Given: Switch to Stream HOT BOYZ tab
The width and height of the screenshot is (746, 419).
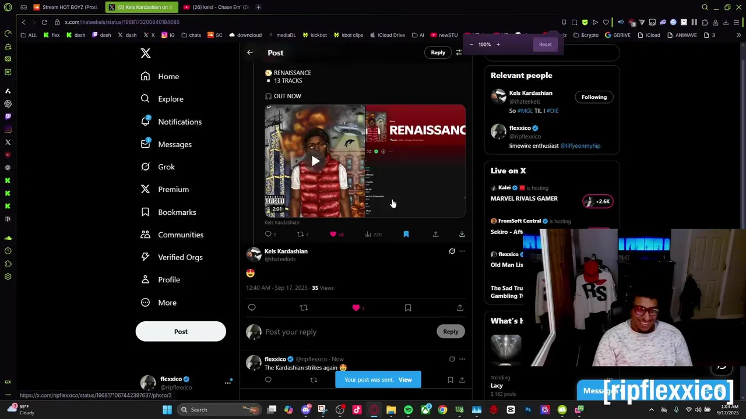Looking at the screenshot, I should pos(65,7).
